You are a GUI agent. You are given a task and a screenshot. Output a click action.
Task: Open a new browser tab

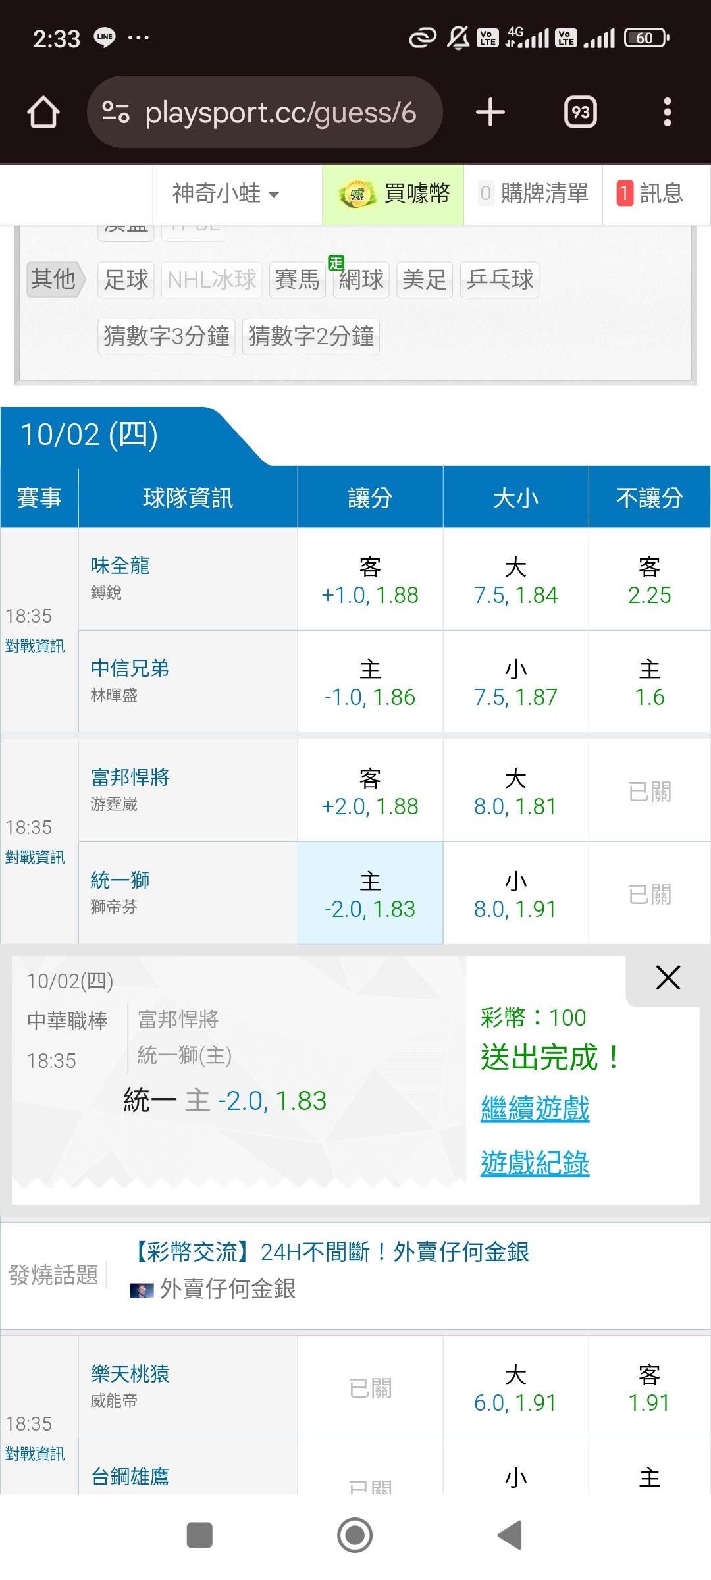click(490, 113)
